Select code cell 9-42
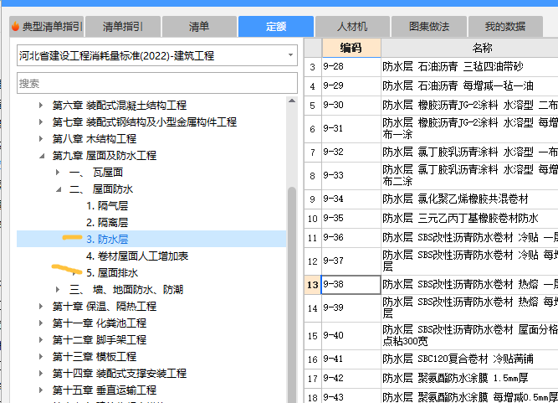The width and height of the screenshot is (558, 403). pyautogui.click(x=351, y=378)
